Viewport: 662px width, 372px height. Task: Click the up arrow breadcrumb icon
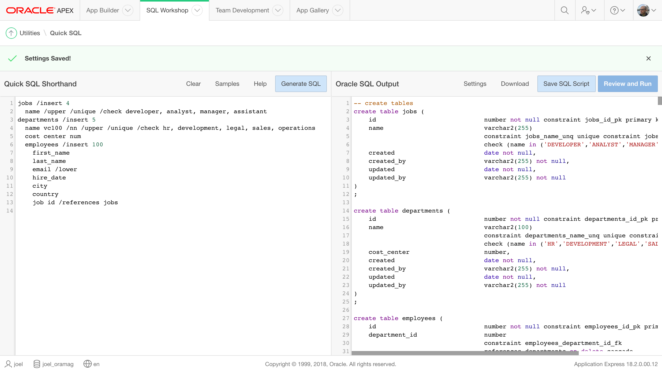(x=11, y=33)
